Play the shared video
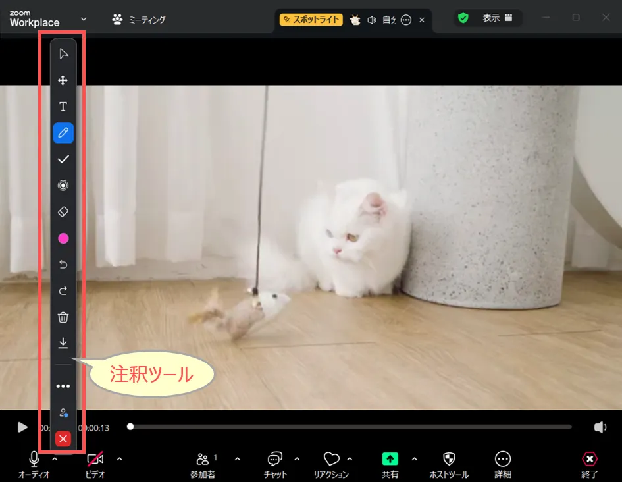The height and width of the screenshot is (482, 622). 22,427
